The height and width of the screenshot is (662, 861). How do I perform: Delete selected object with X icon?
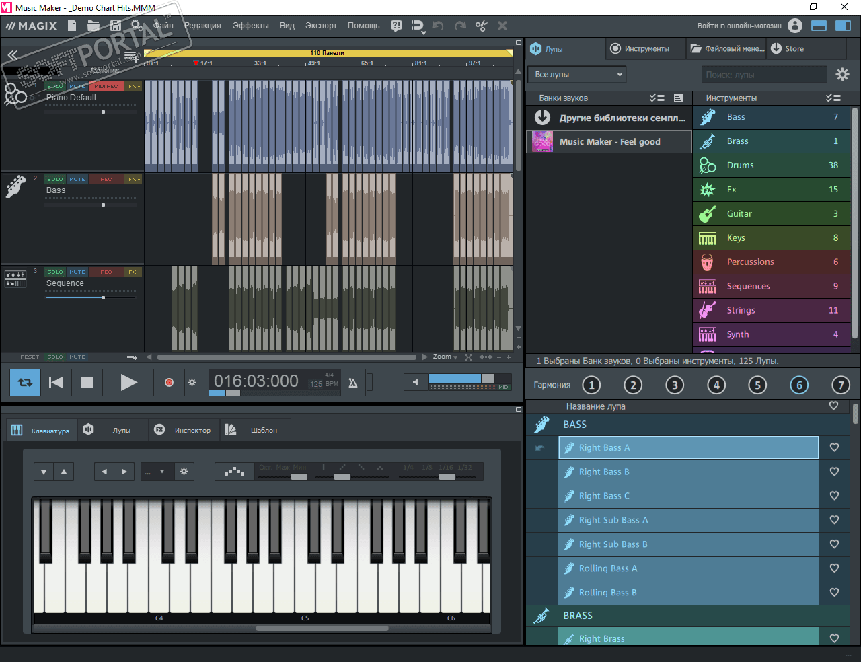tap(502, 26)
